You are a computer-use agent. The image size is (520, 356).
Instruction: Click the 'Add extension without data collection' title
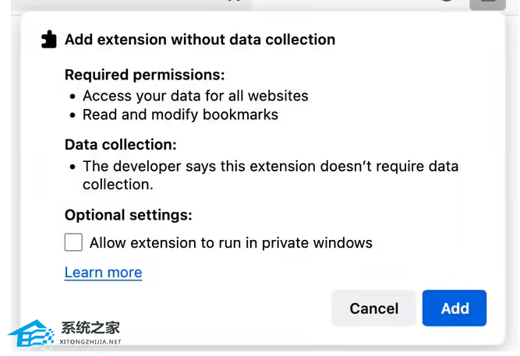(200, 40)
